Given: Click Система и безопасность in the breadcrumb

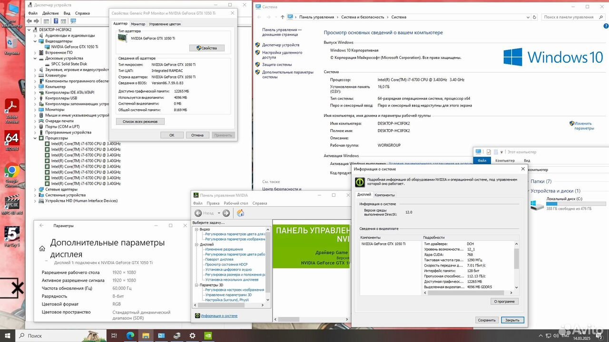Looking at the screenshot, I should pos(363,17).
